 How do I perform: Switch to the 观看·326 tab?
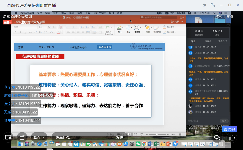click(222, 41)
